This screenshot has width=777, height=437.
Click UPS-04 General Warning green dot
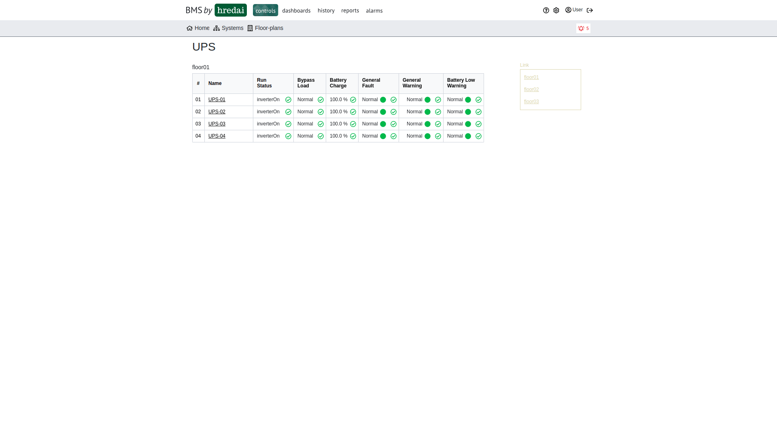[427, 136]
